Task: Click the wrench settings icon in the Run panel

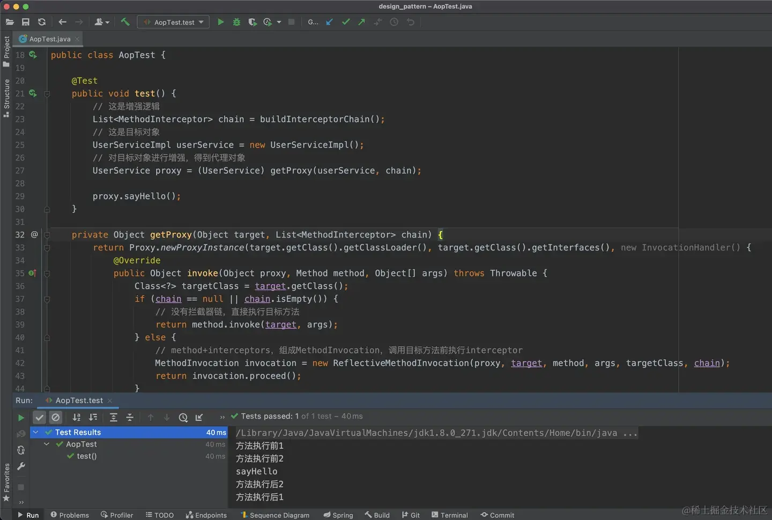Action: tap(21, 466)
